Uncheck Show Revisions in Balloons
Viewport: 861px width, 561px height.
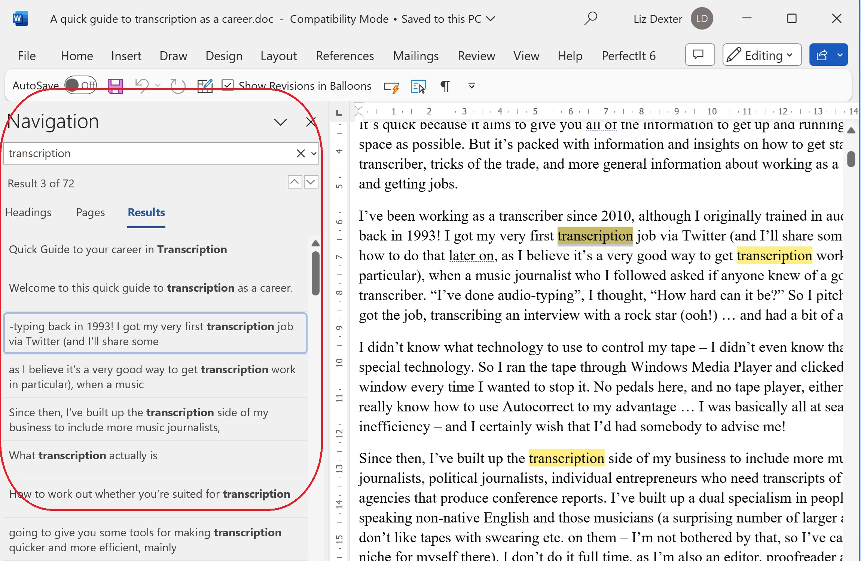tap(228, 85)
